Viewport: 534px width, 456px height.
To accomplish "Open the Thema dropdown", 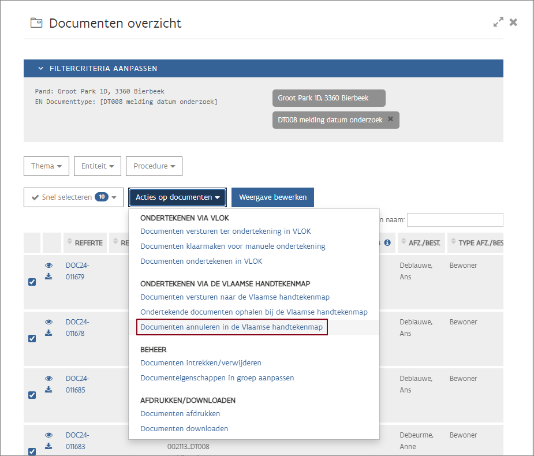I will (46, 166).
